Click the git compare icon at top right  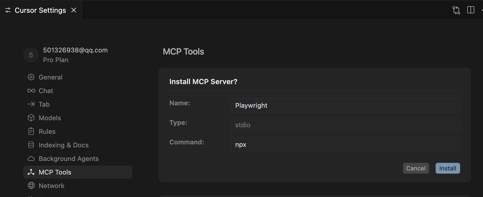(x=456, y=10)
